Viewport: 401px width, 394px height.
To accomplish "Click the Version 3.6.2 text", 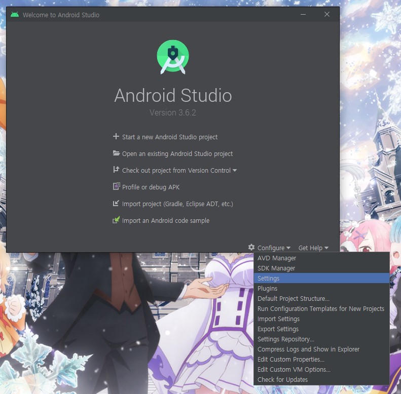I will (x=173, y=113).
